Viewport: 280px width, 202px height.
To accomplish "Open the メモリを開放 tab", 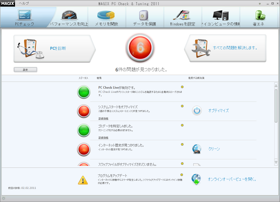I will 107,18.
